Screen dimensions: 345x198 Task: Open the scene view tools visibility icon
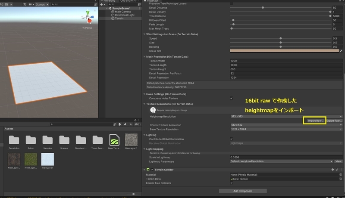[25, 4]
